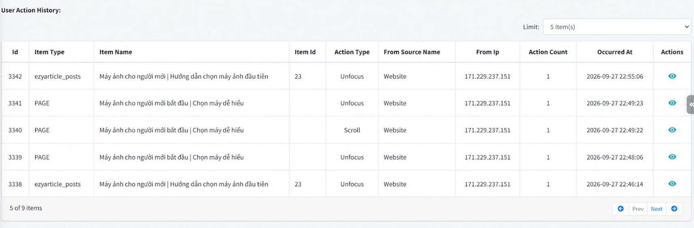
Task: Click item name in row 3338
Action: coord(184,184)
